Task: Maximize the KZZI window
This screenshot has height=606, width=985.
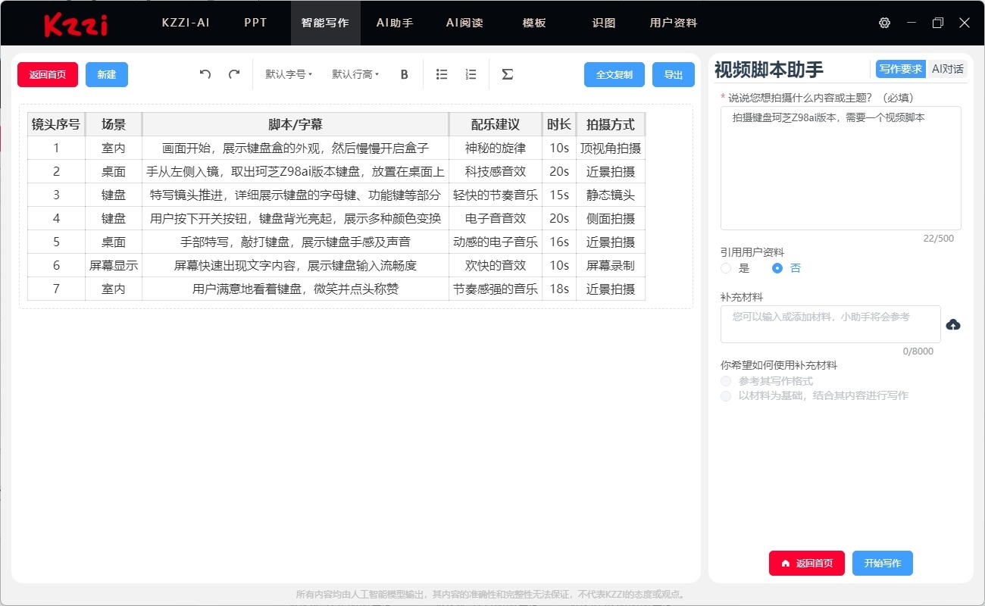Action: 938,23
